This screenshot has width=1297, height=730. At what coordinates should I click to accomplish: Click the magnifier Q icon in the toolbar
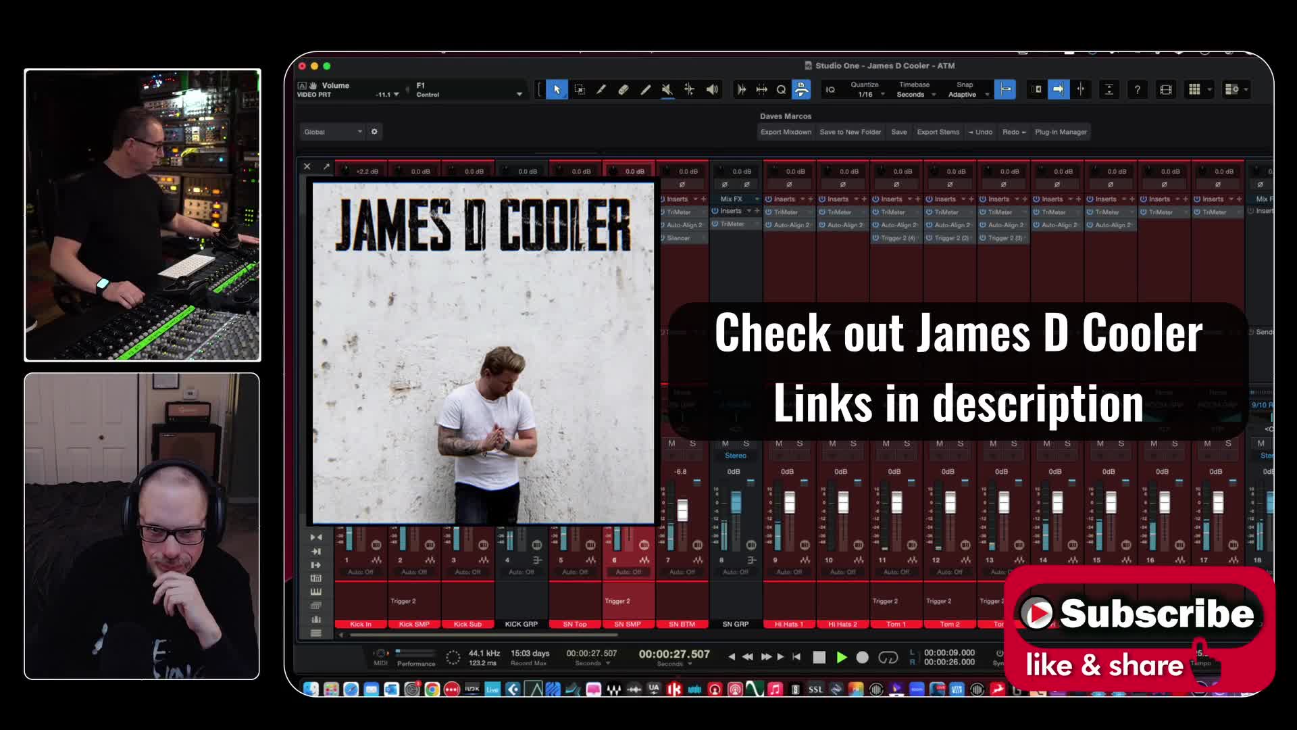[781, 89]
